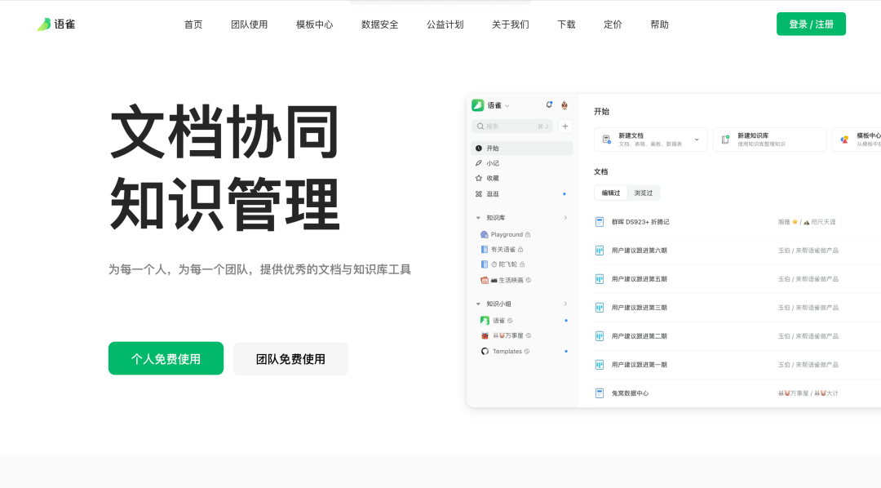Open 公益计划 in the top navigation
This screenshot has width=881, height=488.
(445, 24)
